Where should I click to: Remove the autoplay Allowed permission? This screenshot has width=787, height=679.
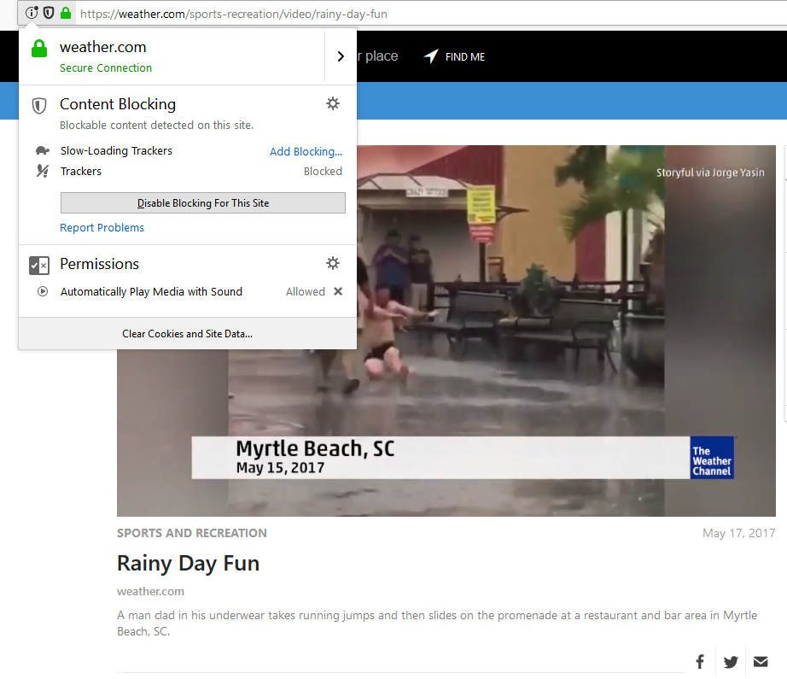pos(338,291)
